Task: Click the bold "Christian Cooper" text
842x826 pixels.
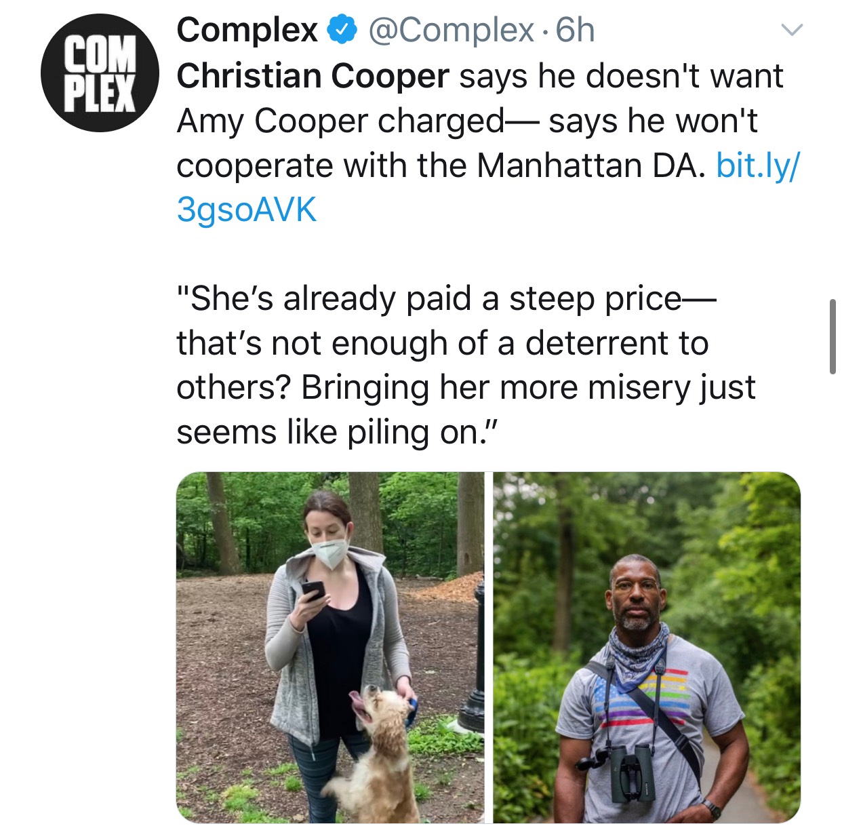Action: [313, 76]
